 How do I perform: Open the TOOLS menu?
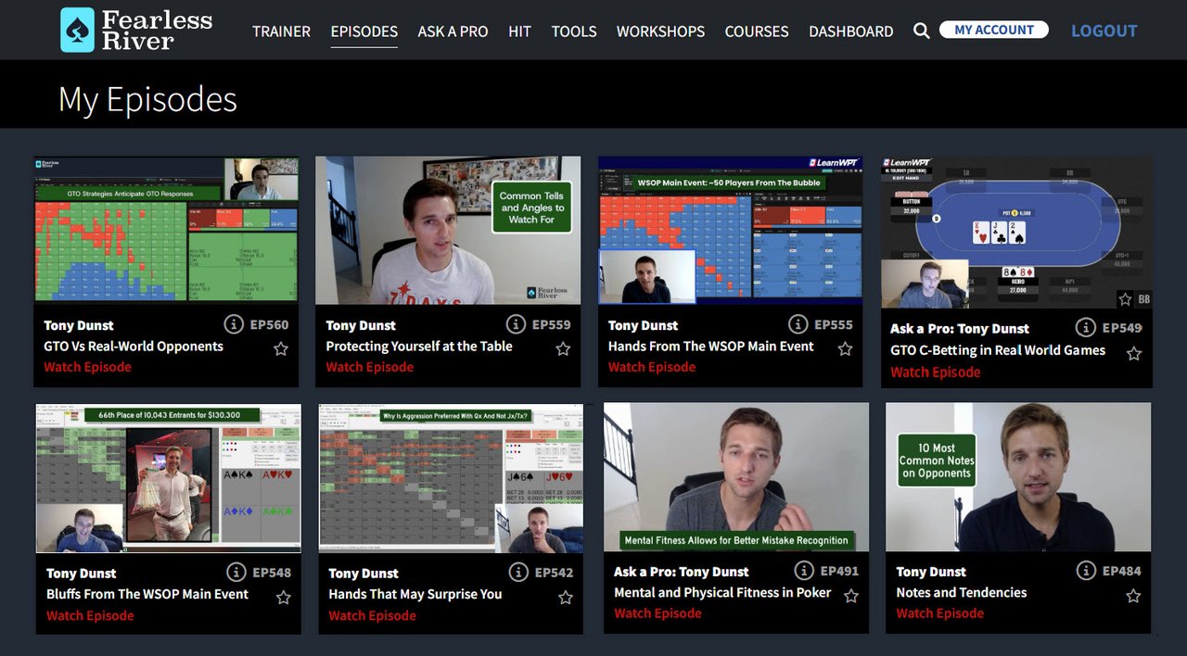point(574,32)
